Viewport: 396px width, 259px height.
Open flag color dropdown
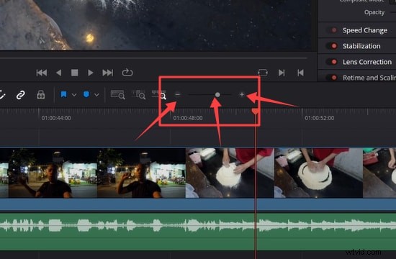pyautogui.click(x=74, y=95)
